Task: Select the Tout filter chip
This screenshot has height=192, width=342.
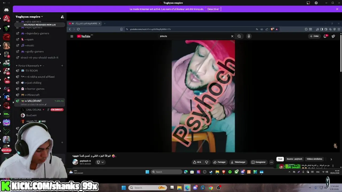Action: point(280,159)
